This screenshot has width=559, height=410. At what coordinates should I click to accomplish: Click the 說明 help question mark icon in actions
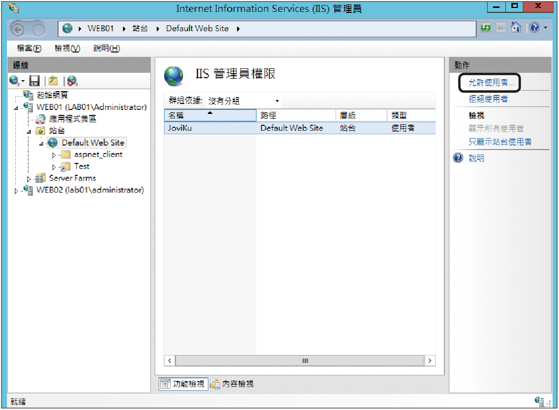[x=458, y=157]
